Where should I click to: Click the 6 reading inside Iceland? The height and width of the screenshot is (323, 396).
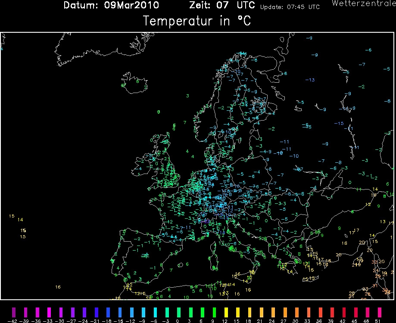click(x=137, y=81)
